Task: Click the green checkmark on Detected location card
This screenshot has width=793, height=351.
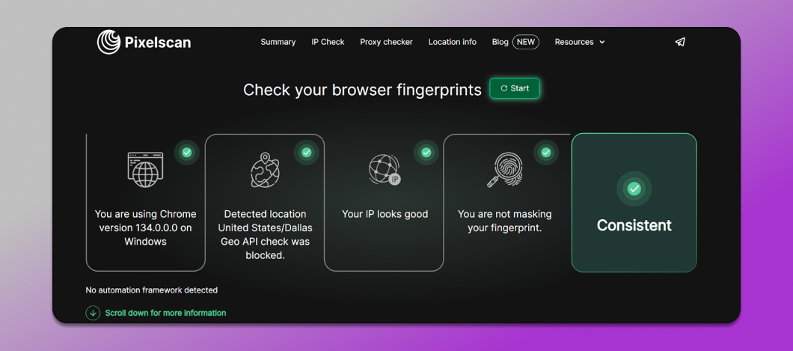Action: click(307, 152)
